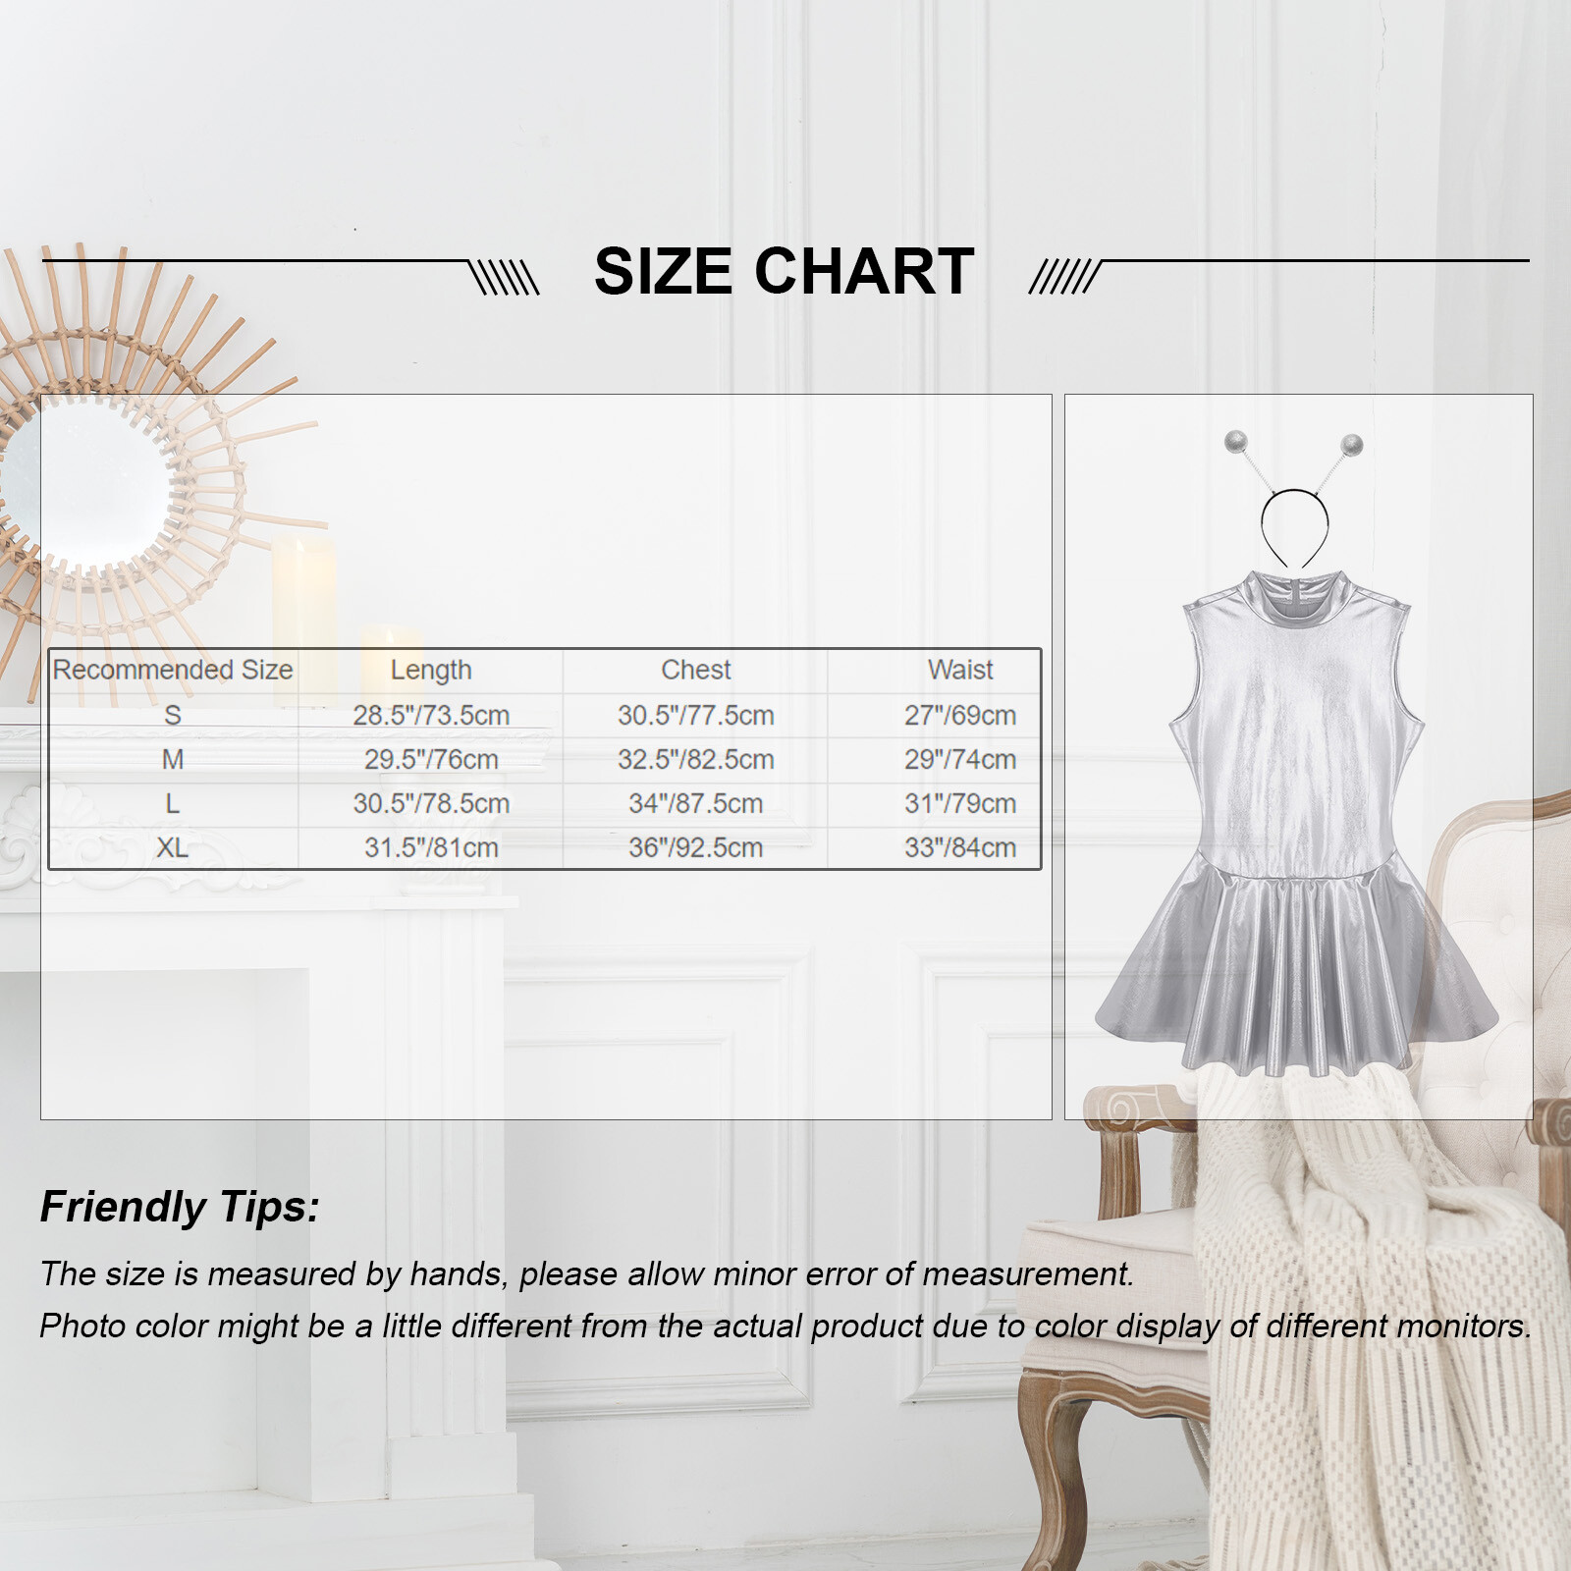1571x1571 pixels.
Task: Click the Waist column header
Action: [960, 670]
